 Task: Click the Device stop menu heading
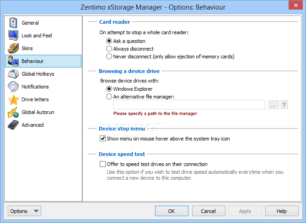pyautogui.click(x=122, y=129)
